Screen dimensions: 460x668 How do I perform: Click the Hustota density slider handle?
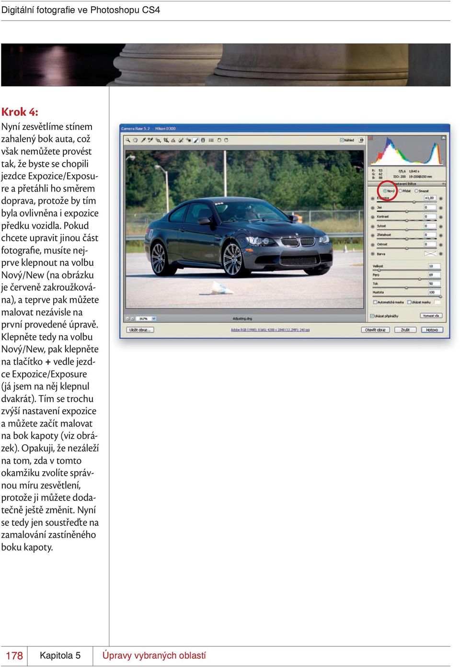(440, 296)
